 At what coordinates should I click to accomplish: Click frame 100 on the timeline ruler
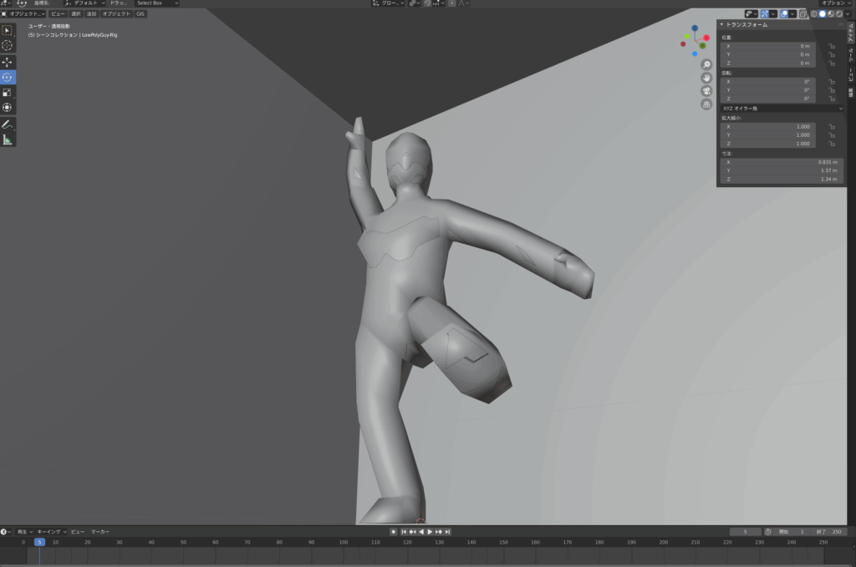click(344, 542)
